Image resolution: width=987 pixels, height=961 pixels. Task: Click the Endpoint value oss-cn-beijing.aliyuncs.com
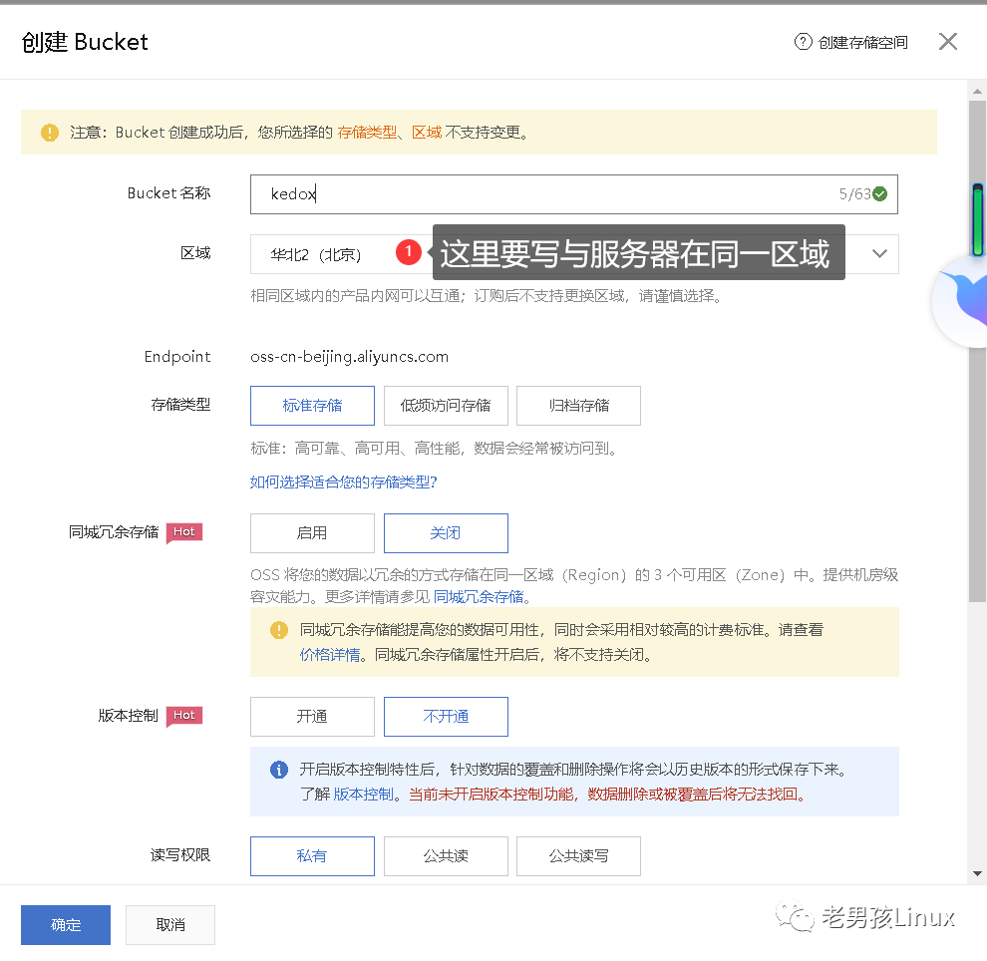tap(349, 357)
